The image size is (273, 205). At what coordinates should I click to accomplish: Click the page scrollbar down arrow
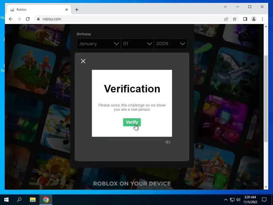point(266,187)
